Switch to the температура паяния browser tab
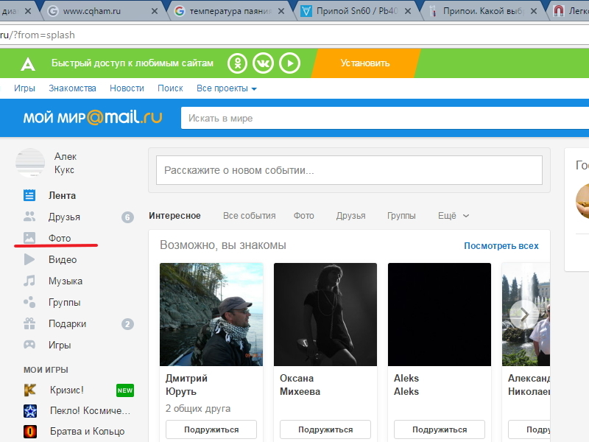 [x=229, y=11]
